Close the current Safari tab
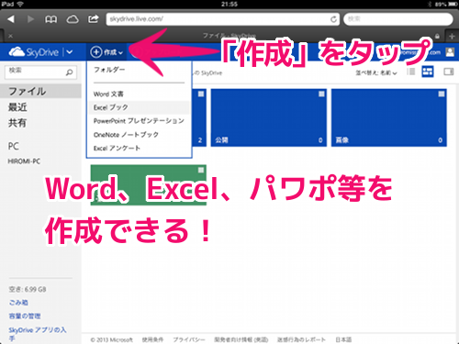 [x=10, y=36]
